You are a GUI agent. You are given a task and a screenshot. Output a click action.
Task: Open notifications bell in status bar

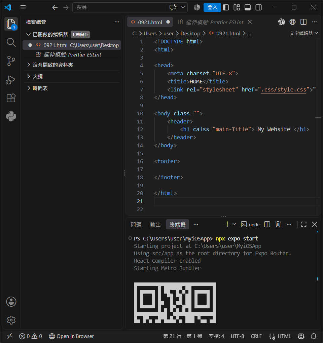(x=314, y=336)
